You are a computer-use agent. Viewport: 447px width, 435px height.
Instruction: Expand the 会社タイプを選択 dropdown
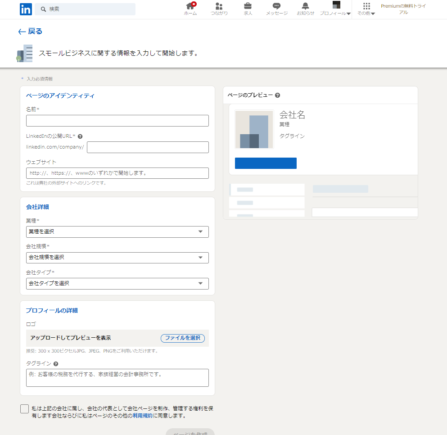(x=117, y=284)
